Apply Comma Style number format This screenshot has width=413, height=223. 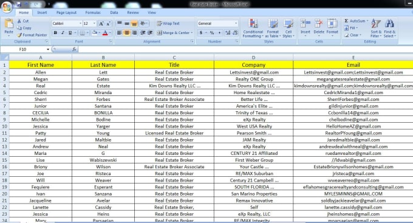point(219,33)
